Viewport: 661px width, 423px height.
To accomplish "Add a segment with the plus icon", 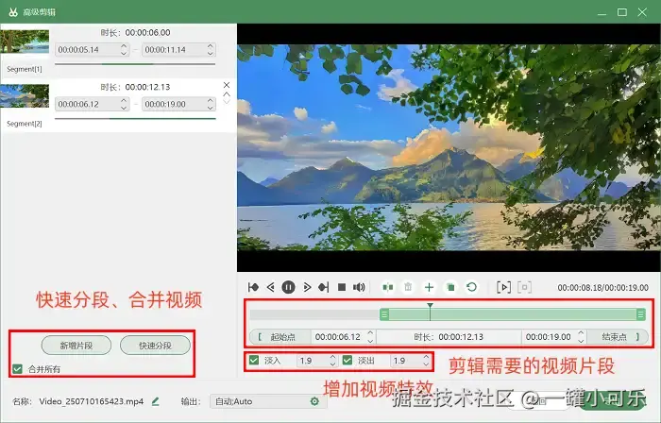I will [x=429, y=287].
